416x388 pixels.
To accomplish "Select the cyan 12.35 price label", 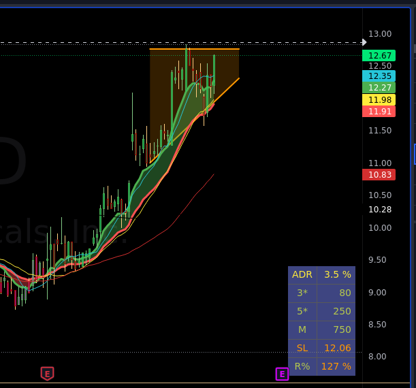I will [379, 76].
